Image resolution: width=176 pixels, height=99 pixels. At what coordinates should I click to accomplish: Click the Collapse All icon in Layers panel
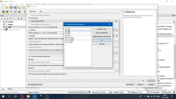[21, 19]
